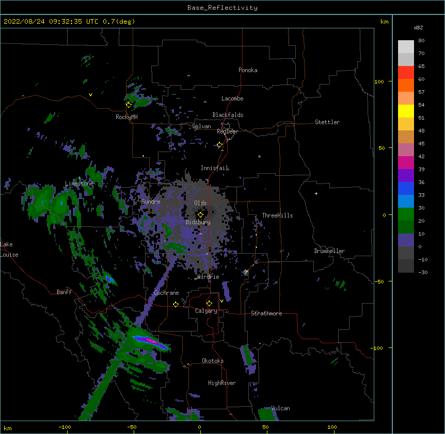Click the Stettler label
This screenshot has width=445, height=434.
[327, 122]
